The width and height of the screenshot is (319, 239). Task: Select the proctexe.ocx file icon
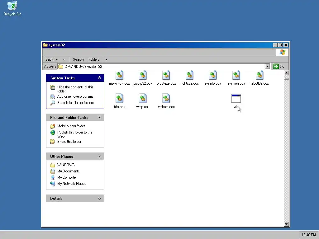[x=166, y=75]
